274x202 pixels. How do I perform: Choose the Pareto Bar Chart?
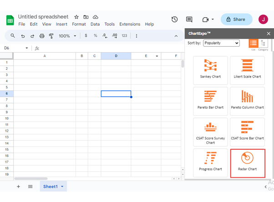point(210,101)
